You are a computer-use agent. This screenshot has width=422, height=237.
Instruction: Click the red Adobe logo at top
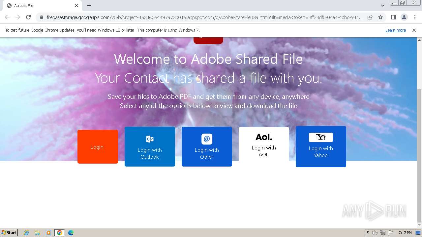coord(208,40)
